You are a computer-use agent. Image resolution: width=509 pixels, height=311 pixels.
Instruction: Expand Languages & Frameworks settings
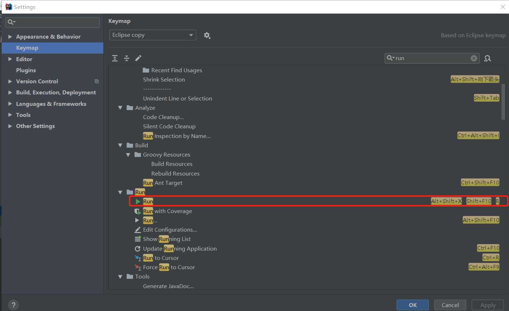[10, 104]
